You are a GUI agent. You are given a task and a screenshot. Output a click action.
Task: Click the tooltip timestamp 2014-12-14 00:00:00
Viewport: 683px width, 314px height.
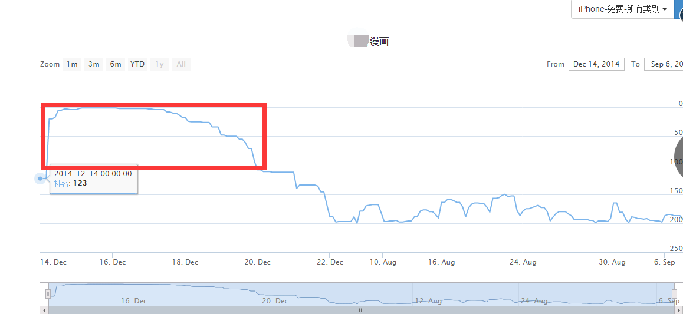click(93, 174)
